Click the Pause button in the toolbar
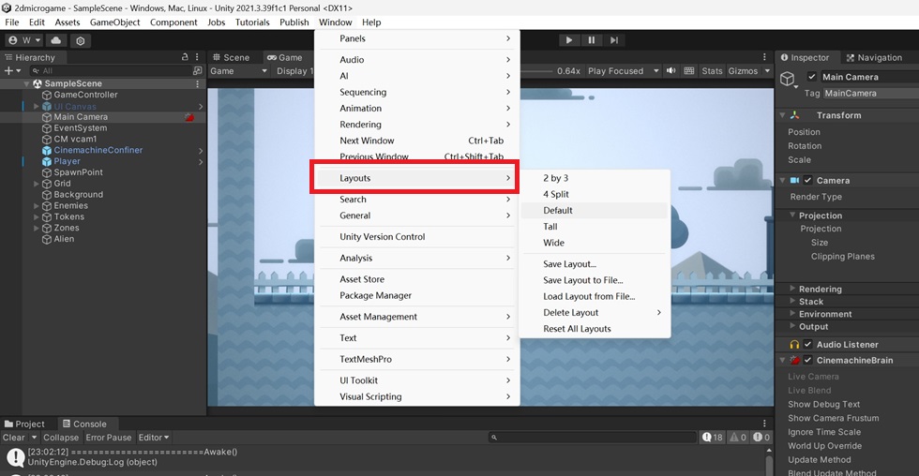Viewport: 919px width, 476px height. click(x=592, y=39)
